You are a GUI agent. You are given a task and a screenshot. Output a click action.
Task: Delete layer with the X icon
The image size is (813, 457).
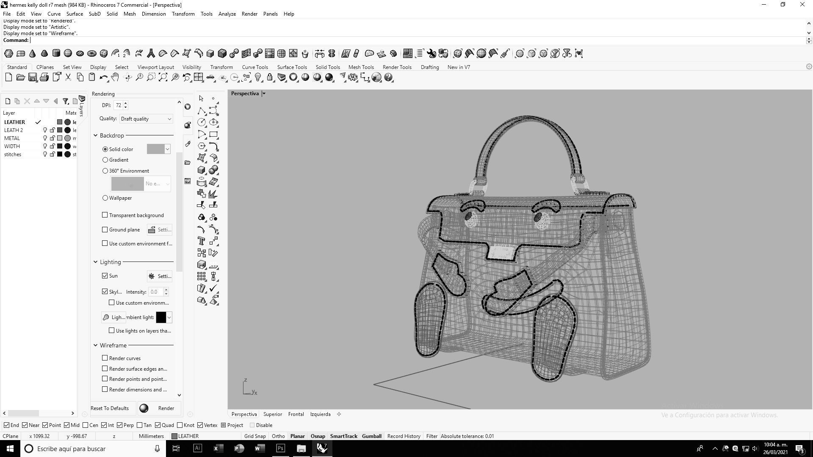pyautogui.click(x=27, y=101)
